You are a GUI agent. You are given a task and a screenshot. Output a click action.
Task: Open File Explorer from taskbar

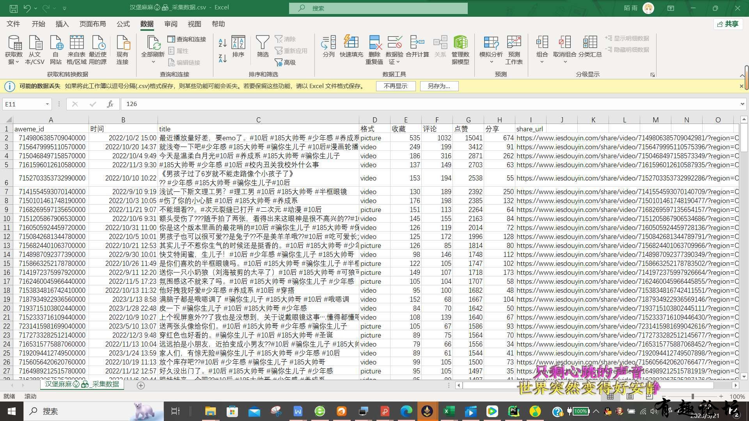pos(210,411)
